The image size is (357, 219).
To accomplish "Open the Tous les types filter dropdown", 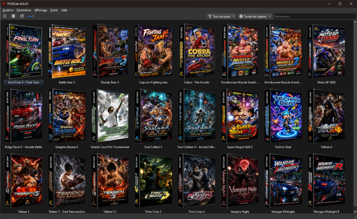I will 221,17.
